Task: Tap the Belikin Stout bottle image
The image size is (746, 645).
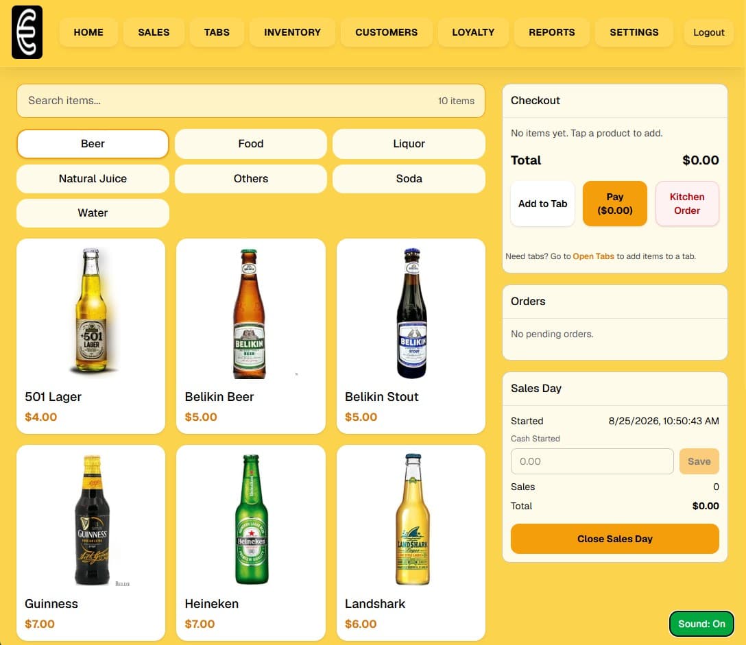Action: (x=411, y=313)
